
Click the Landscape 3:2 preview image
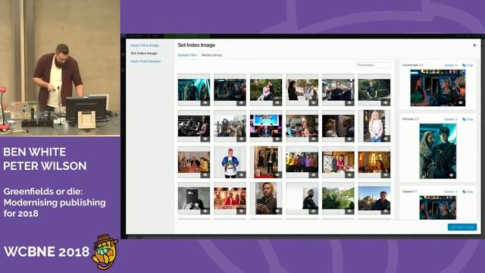tap(438, 88)
